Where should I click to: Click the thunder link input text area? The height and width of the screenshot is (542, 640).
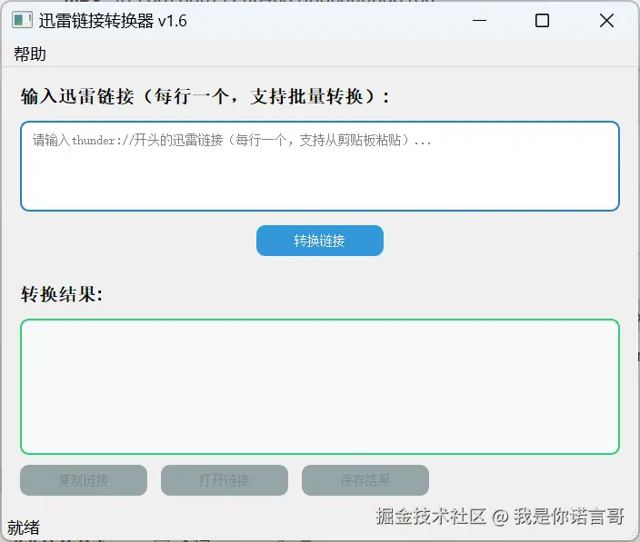tap(320, 166)
